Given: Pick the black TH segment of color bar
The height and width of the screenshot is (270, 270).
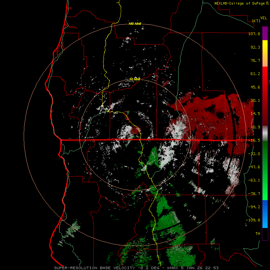Looking at the screenshot, I should tap(265, 234).
